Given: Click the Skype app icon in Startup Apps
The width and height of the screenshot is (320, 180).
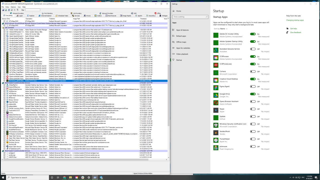Looking at the screenshot, I should tap(216, 110).
